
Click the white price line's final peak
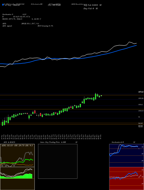(129, 42)
